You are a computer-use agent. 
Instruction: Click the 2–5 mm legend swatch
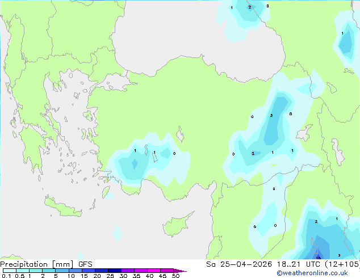(49, 271)
